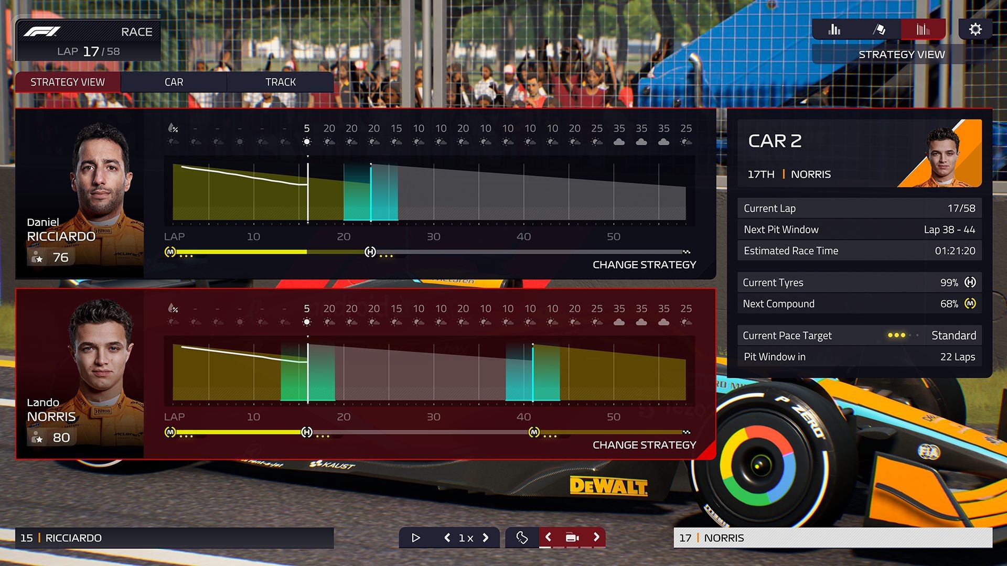Open settings gear icon top right
1007x566 pixels.
(975, 31)
